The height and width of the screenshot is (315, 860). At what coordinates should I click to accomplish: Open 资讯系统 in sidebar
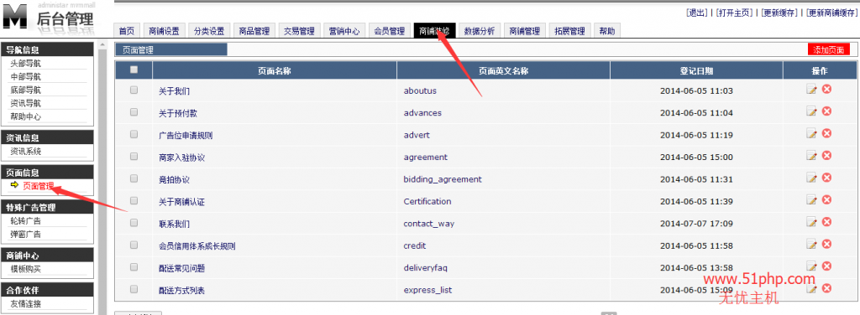point(25,152)
